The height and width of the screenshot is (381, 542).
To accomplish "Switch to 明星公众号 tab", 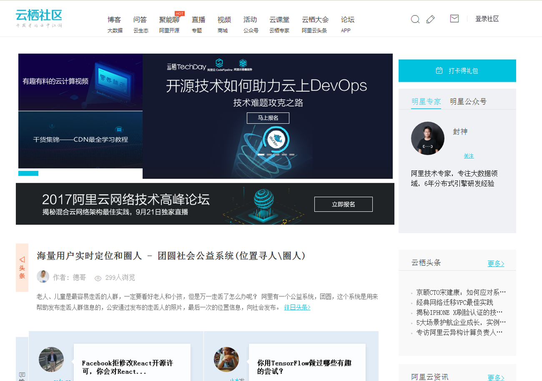I will 468,101.
